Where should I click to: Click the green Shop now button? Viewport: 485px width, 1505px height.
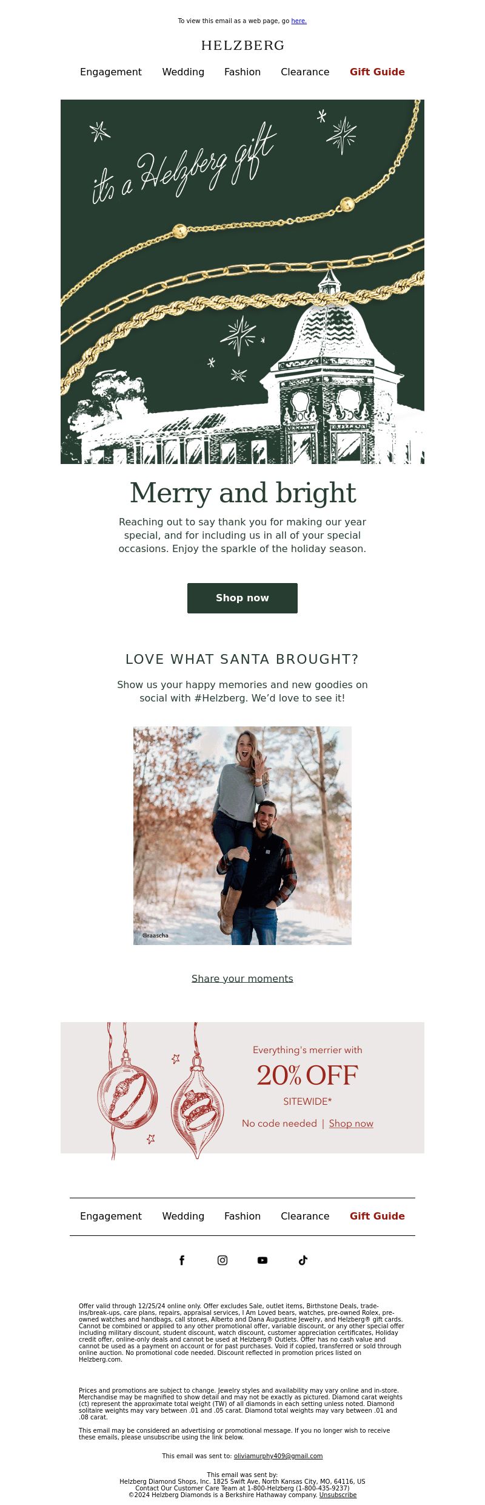coord(242,598)
